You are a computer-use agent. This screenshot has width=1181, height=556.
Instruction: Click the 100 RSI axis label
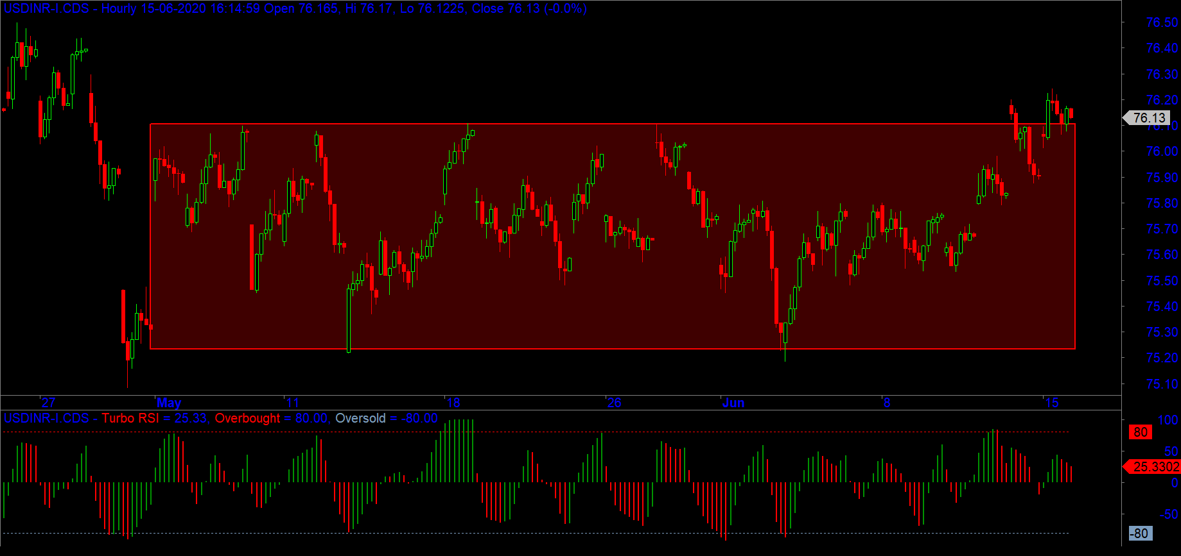coord(1168,420)
